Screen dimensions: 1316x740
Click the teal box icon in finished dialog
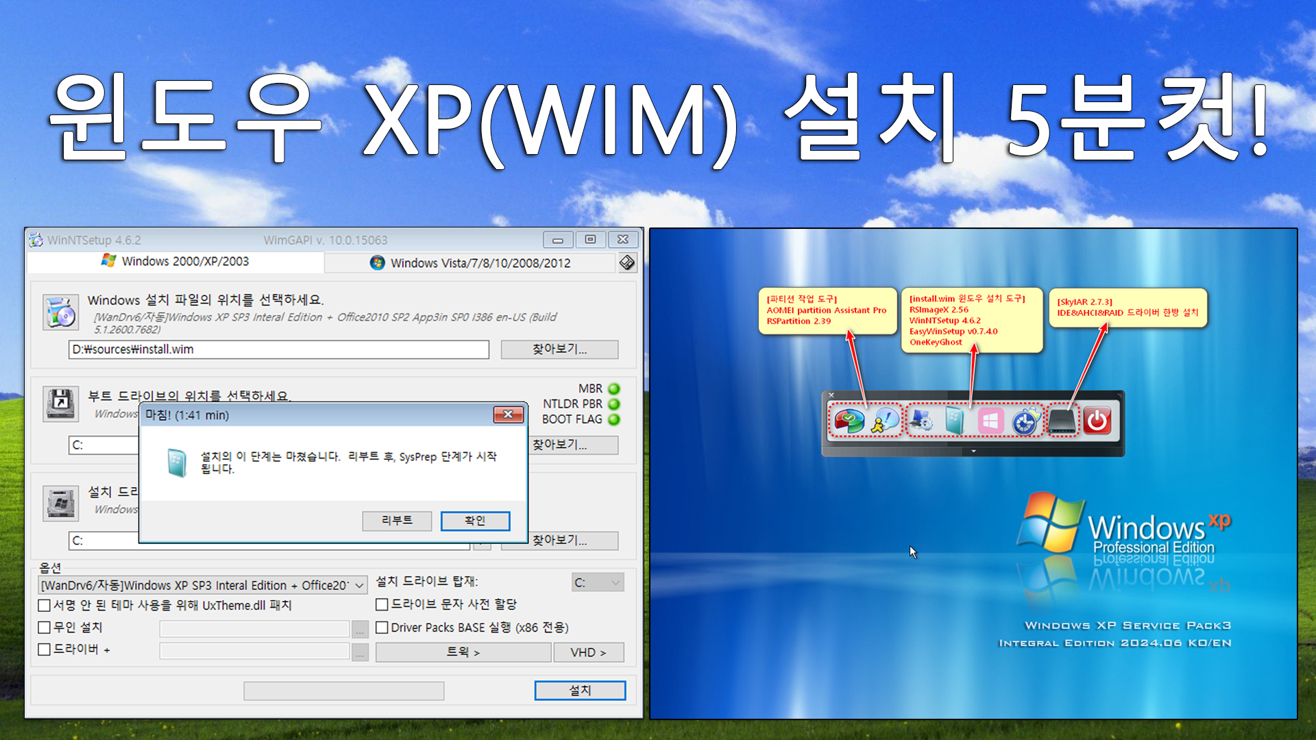(x=177, y=463)
